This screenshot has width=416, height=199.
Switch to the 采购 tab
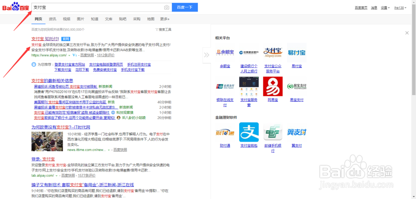pyautogui.click(x=136, y=19)
